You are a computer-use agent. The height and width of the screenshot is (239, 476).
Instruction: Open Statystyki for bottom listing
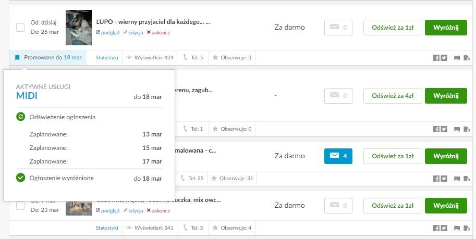pyautogui.click(x=107, y=228)
